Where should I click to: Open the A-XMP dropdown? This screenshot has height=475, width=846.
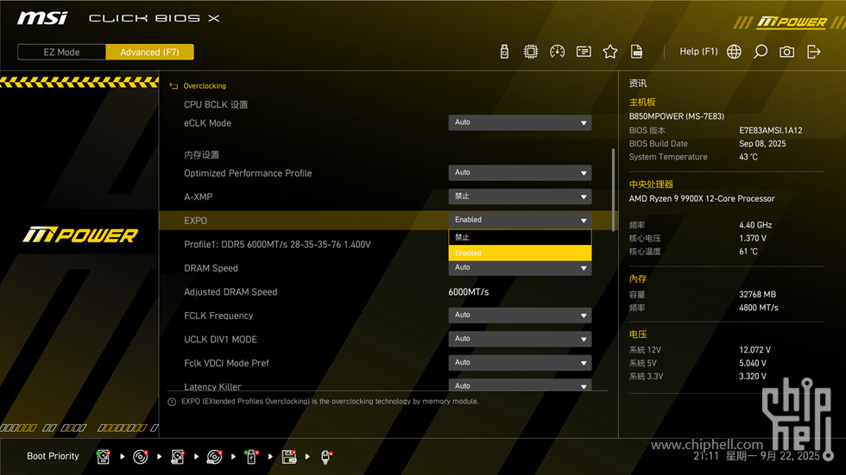pyautogui.click(x=520, y=197)
